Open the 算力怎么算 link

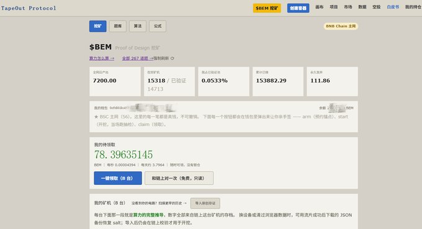point(102,58)
